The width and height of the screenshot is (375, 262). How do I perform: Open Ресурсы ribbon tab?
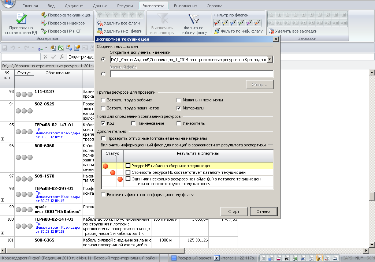point(125,6)
